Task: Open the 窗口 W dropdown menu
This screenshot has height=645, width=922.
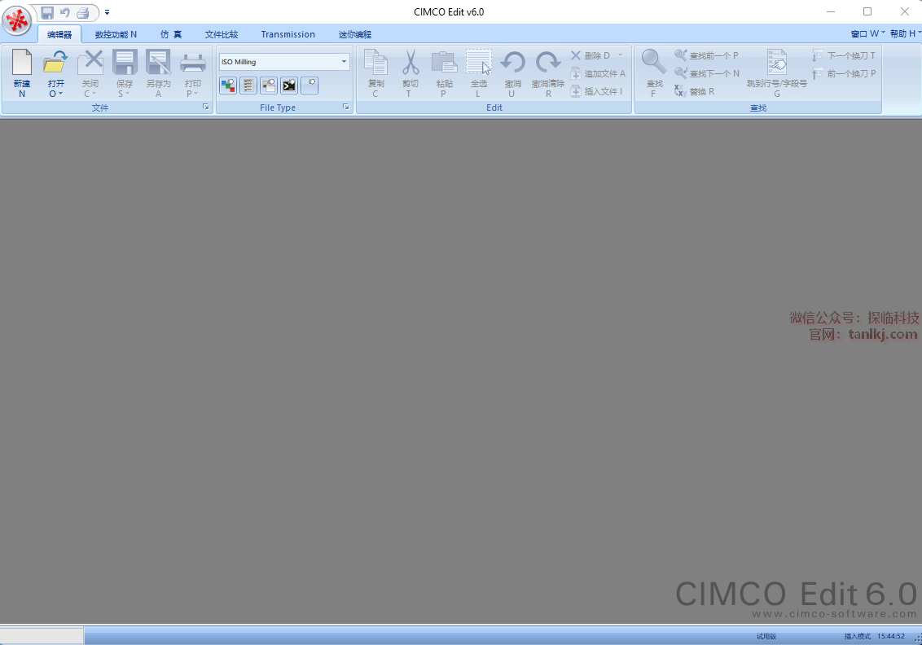Action: (867, 33)
